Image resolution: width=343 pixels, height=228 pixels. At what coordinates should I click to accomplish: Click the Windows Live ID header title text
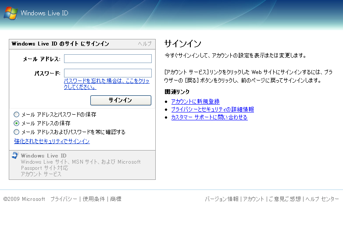click(x=44, y=13)
